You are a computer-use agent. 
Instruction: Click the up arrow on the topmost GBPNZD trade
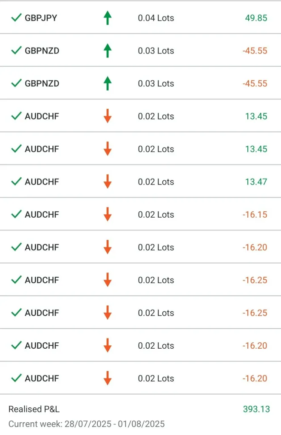pyautogui.click(x=108, y=51)
